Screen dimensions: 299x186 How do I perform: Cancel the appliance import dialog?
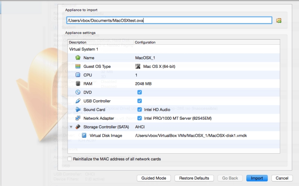(x=282, y=178)
